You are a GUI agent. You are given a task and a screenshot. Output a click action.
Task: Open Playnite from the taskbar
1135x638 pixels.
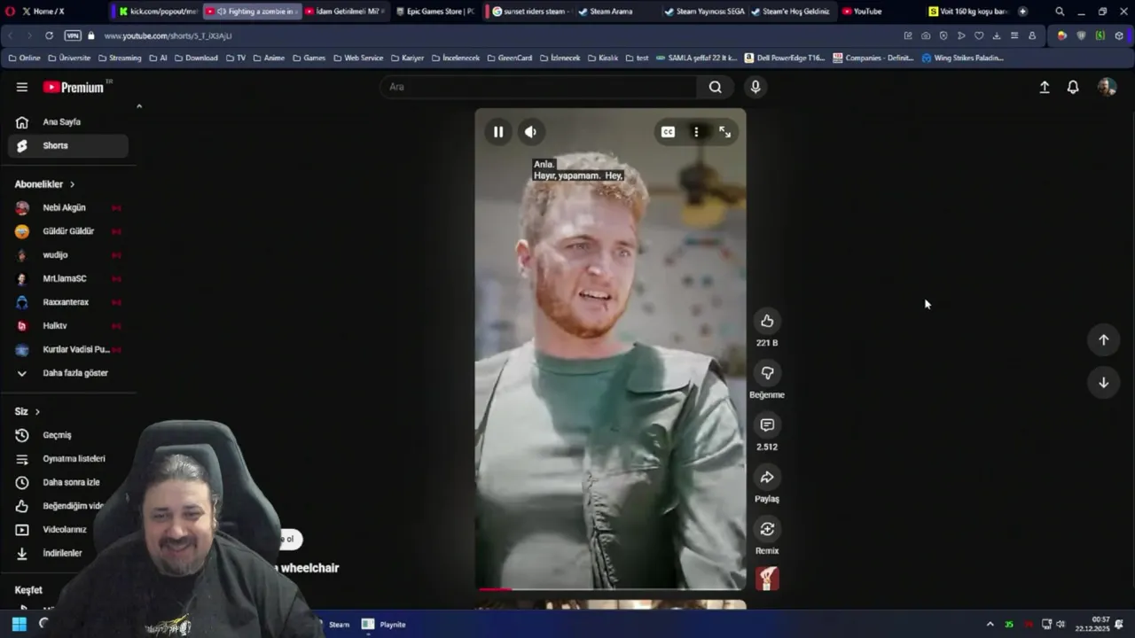tap(383, 625)
